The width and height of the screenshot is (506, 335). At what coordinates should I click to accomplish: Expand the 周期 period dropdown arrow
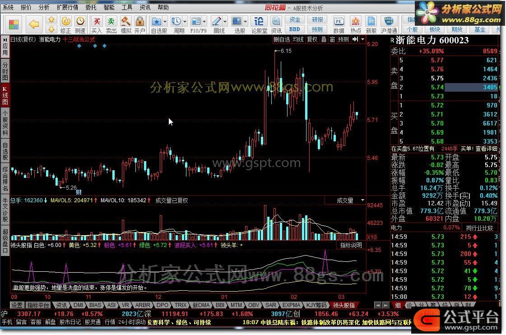tap(185, 22)
